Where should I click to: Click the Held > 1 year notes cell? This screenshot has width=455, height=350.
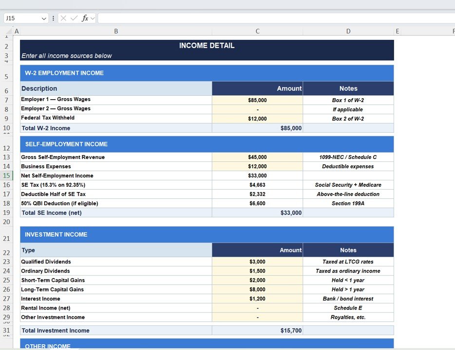click(348, 289)
